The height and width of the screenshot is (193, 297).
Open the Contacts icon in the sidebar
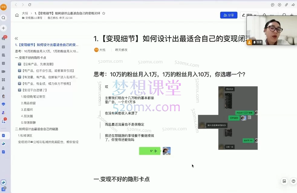[x=4, y=88]
